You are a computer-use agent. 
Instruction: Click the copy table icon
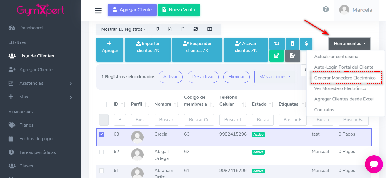click(x=157, y=29)
